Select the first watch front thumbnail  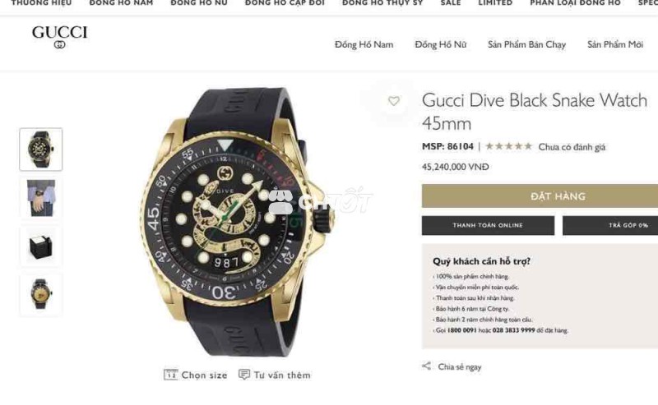40,150
